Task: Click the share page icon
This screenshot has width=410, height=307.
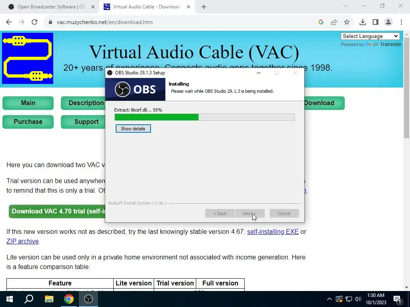Action: point(334,22)
